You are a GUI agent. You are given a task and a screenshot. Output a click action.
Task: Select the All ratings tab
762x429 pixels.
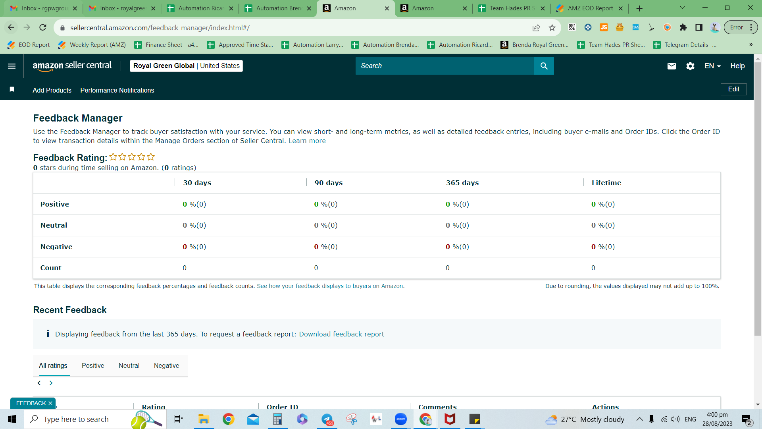[53, 365]
